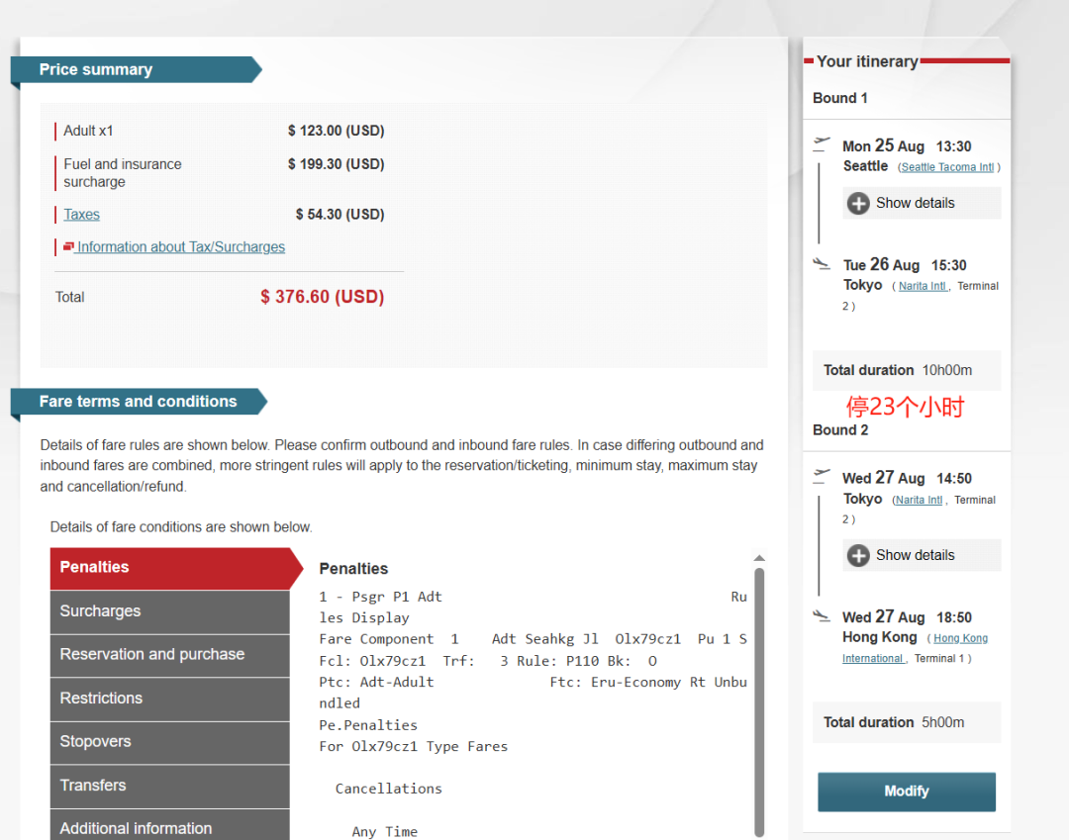Click the plus icon for Bound 2 details
Viewport: 1069px width, 840px height.
coord(858,556)
